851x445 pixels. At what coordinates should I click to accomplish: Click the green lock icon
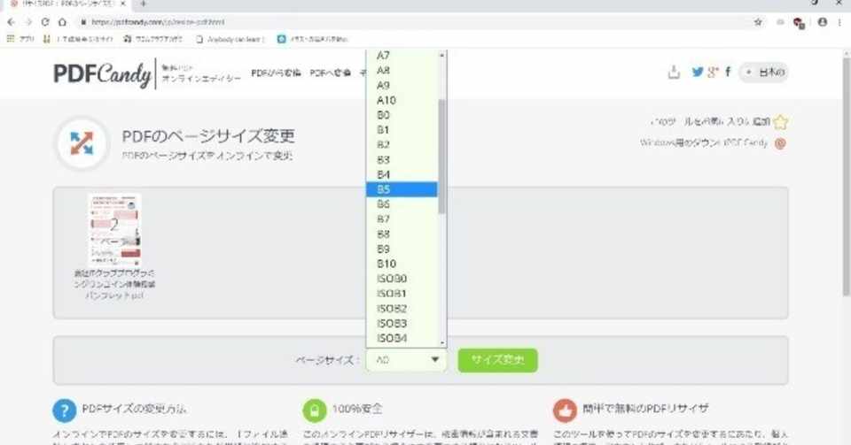pyautogui.click(x=314, y=410)
